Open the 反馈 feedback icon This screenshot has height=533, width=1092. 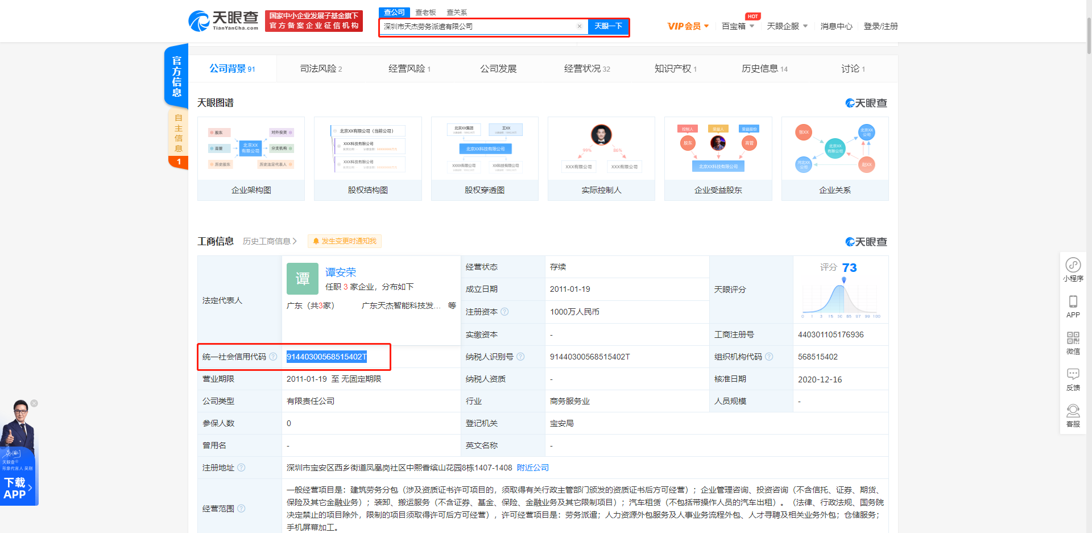(x=1073, y=379)
